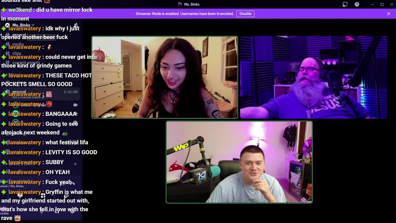Focus the bearded man's video tile
The width and height of the screenshot is (396, 223).
click(313, 77)
